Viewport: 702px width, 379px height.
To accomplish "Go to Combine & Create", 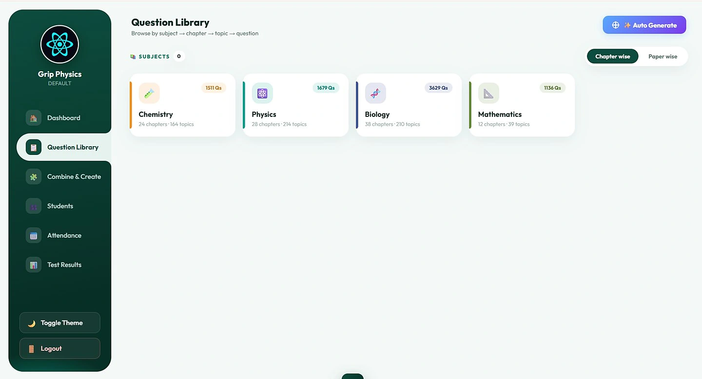I will pos(63,177).
